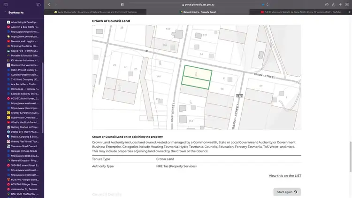
Task: Open a new tab with plus icon
Action: coord(340,4)
